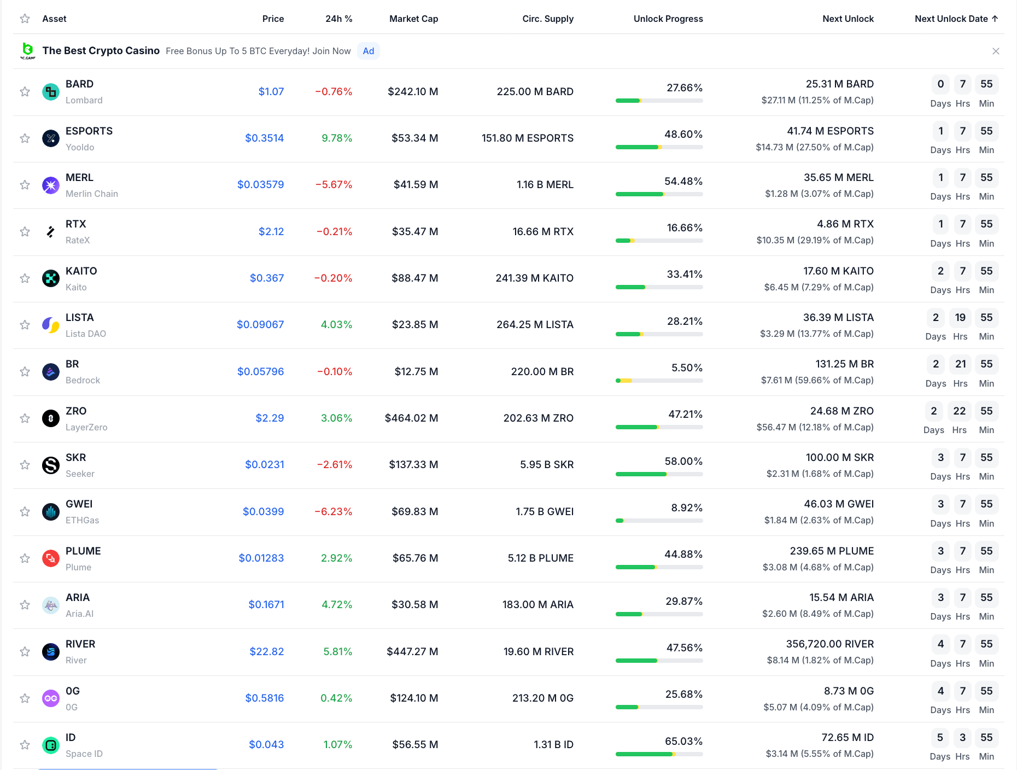1017x770 pixels.
Task: Star the PLUME asset row
Action: point(25,558)
